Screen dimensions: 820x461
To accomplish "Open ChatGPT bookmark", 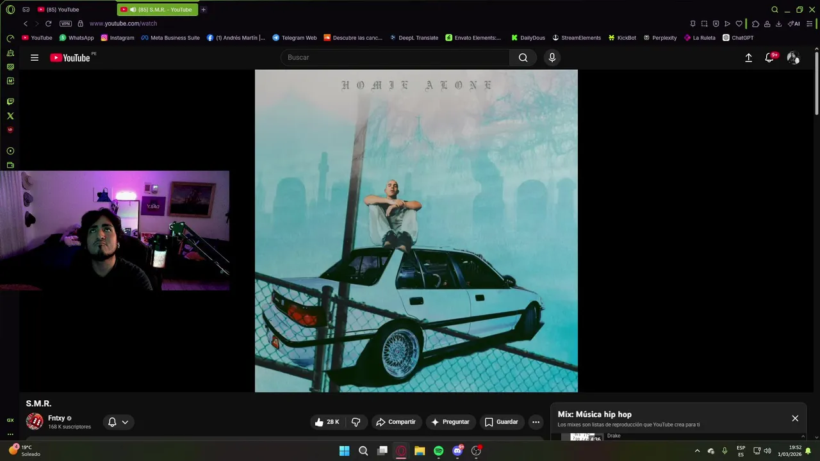I will [x=738, y=38].
